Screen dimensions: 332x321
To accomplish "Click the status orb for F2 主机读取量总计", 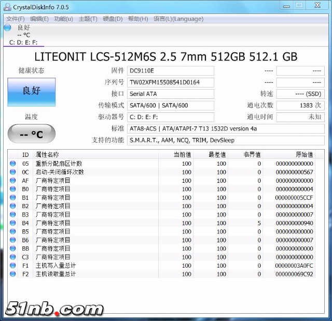I will pos(12,274).
